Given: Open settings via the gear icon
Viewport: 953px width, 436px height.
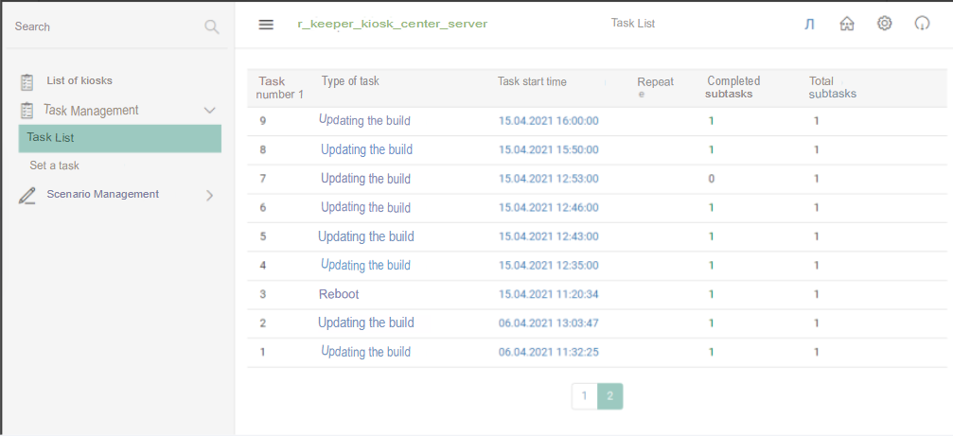Looking at the screenshot, I should pos(884,24).
